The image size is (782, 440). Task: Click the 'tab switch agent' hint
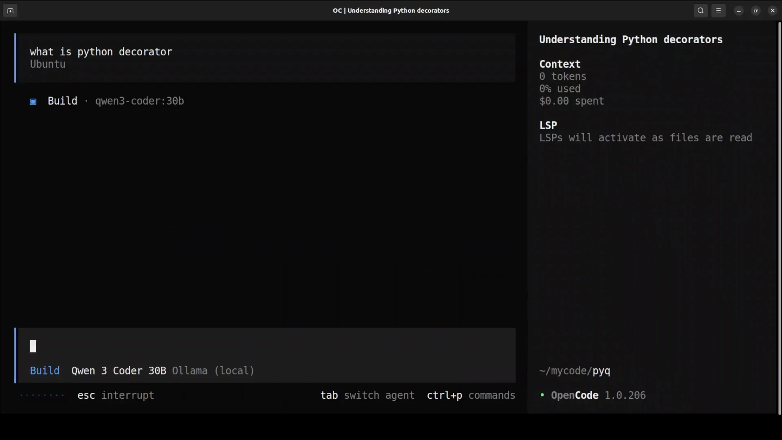click(x=367, y=395)
